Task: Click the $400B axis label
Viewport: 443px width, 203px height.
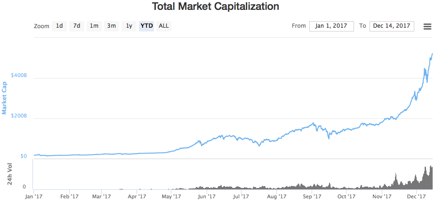Action: pyautogui.click(x=19, y=75)
